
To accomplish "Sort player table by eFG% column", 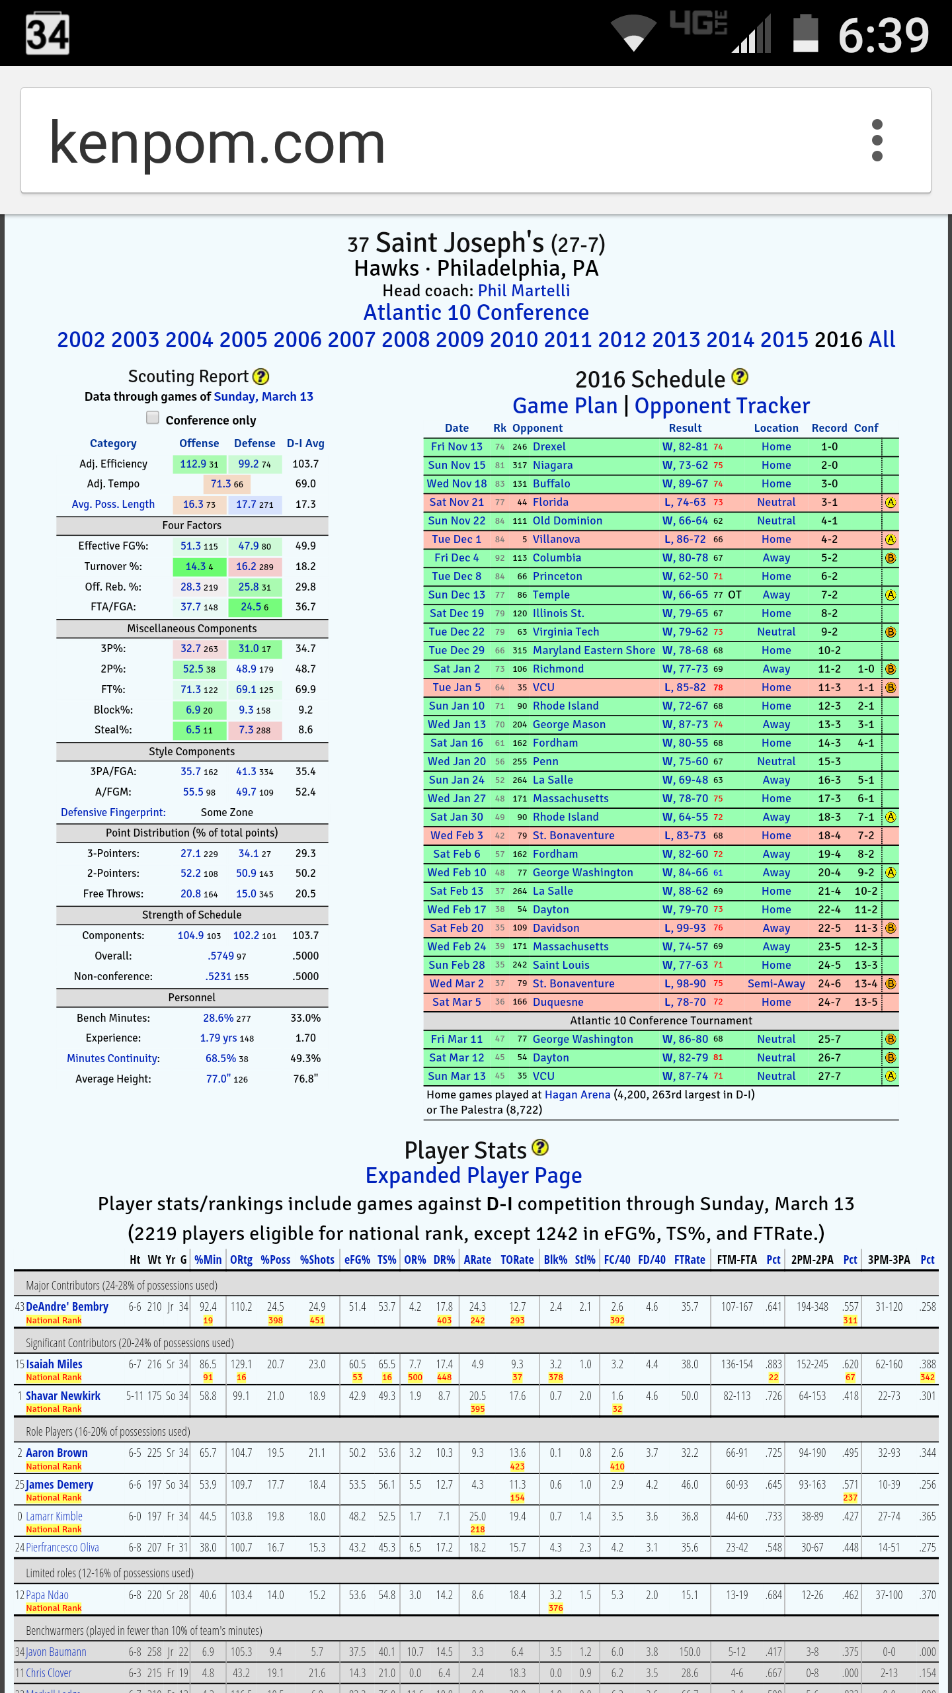I will click(357, 1260).
